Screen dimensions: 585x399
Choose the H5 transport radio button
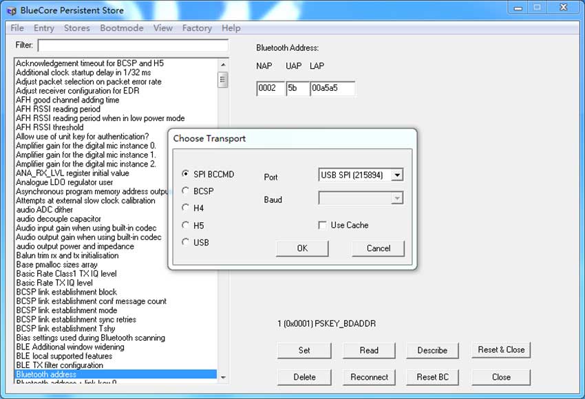(x=185, y=225)
